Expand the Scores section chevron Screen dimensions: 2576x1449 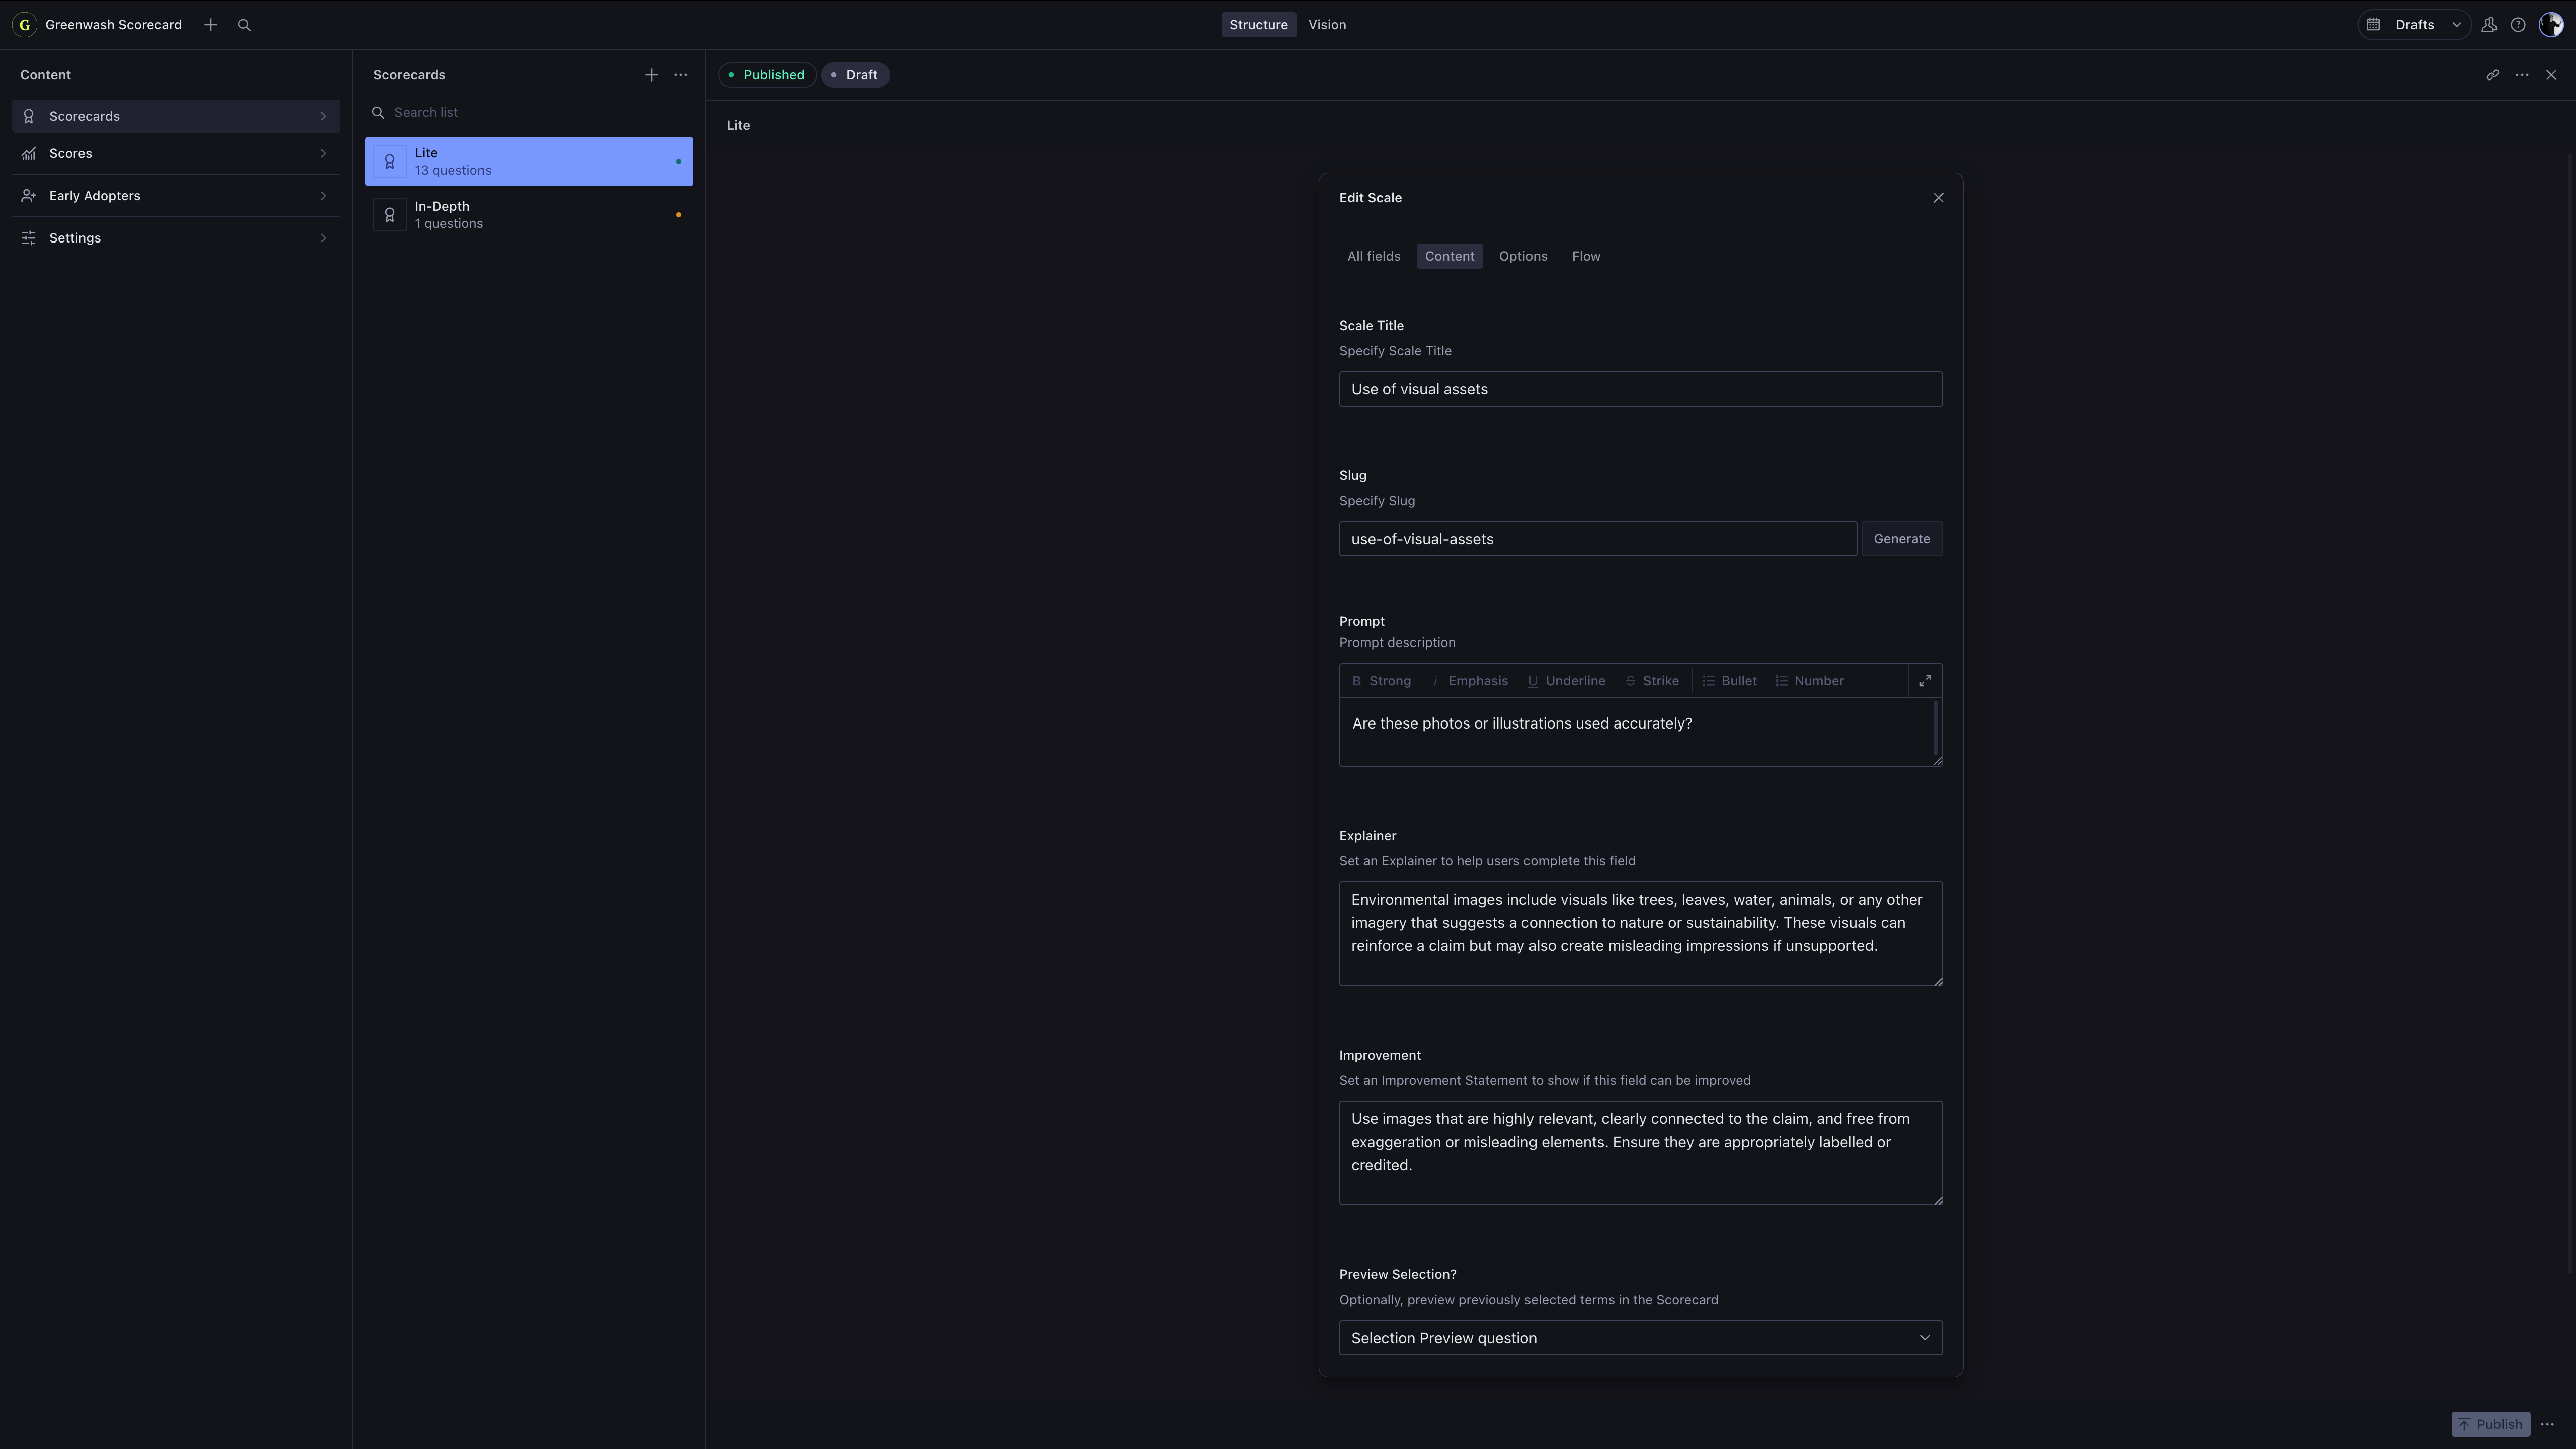[323, 154]
